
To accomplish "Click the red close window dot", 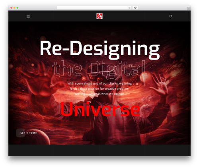I will (x=12, y=8).
